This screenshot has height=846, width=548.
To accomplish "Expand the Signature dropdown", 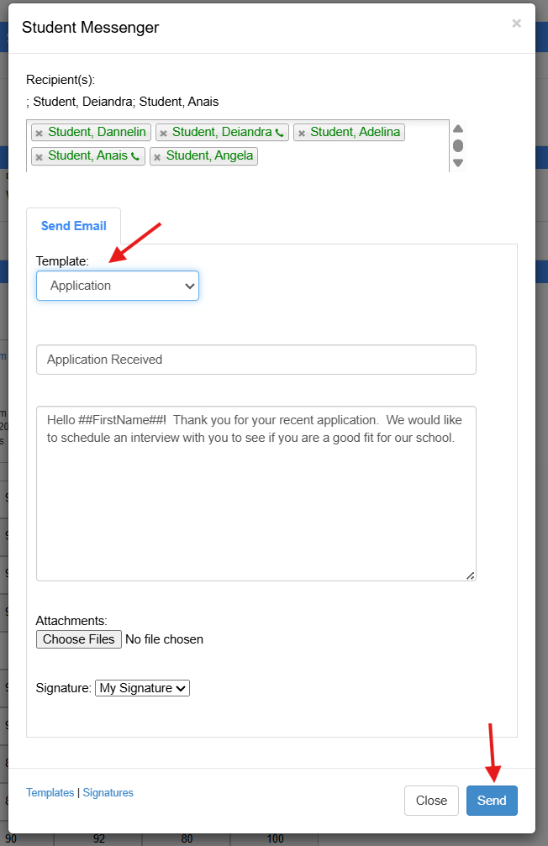I will click(143, 688).
